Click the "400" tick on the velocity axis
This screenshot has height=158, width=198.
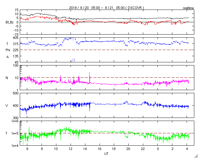[x=16, y=106]
